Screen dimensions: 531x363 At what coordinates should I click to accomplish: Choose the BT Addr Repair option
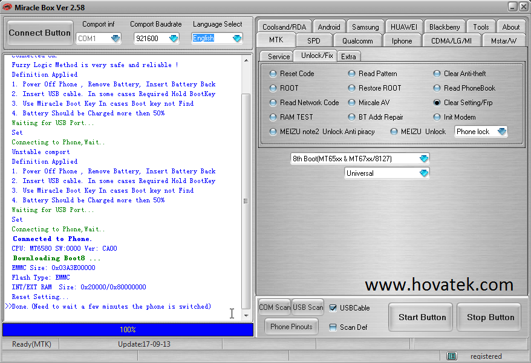[376, 117]
